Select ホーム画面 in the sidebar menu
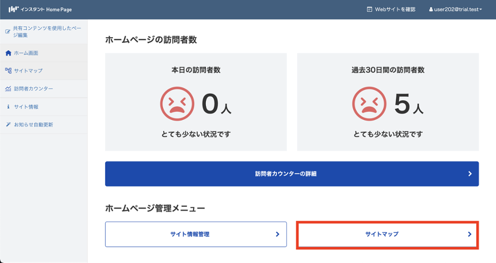 tap(26, 53)
